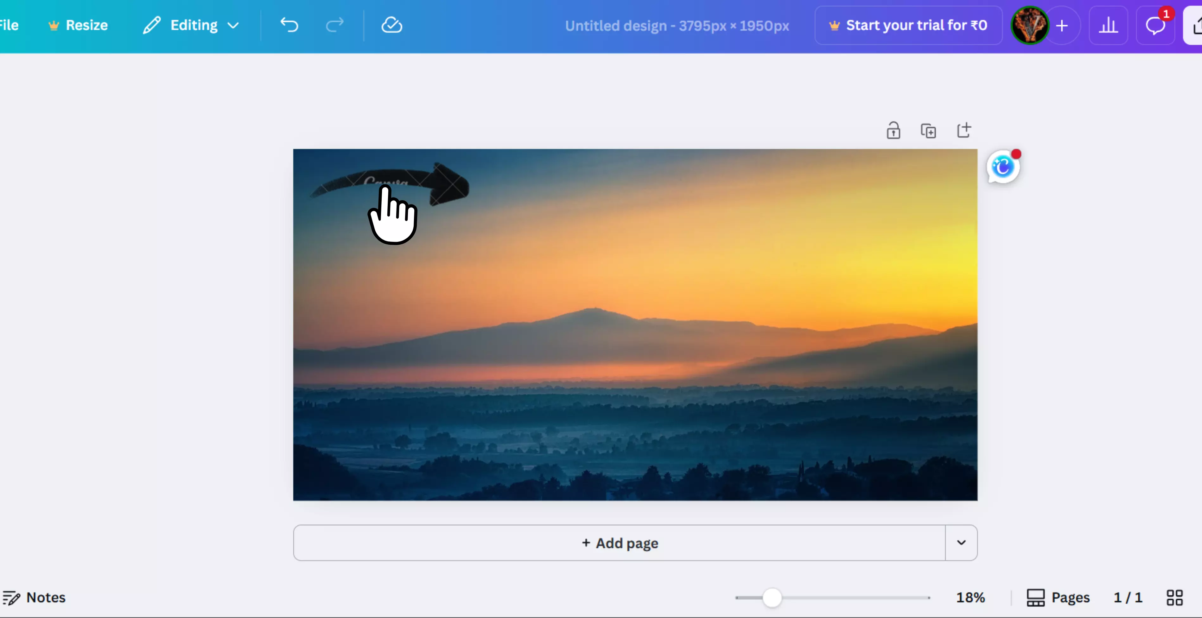Click the Undo arrow icon
1202x618 pixels.
[x=289, y=25]
